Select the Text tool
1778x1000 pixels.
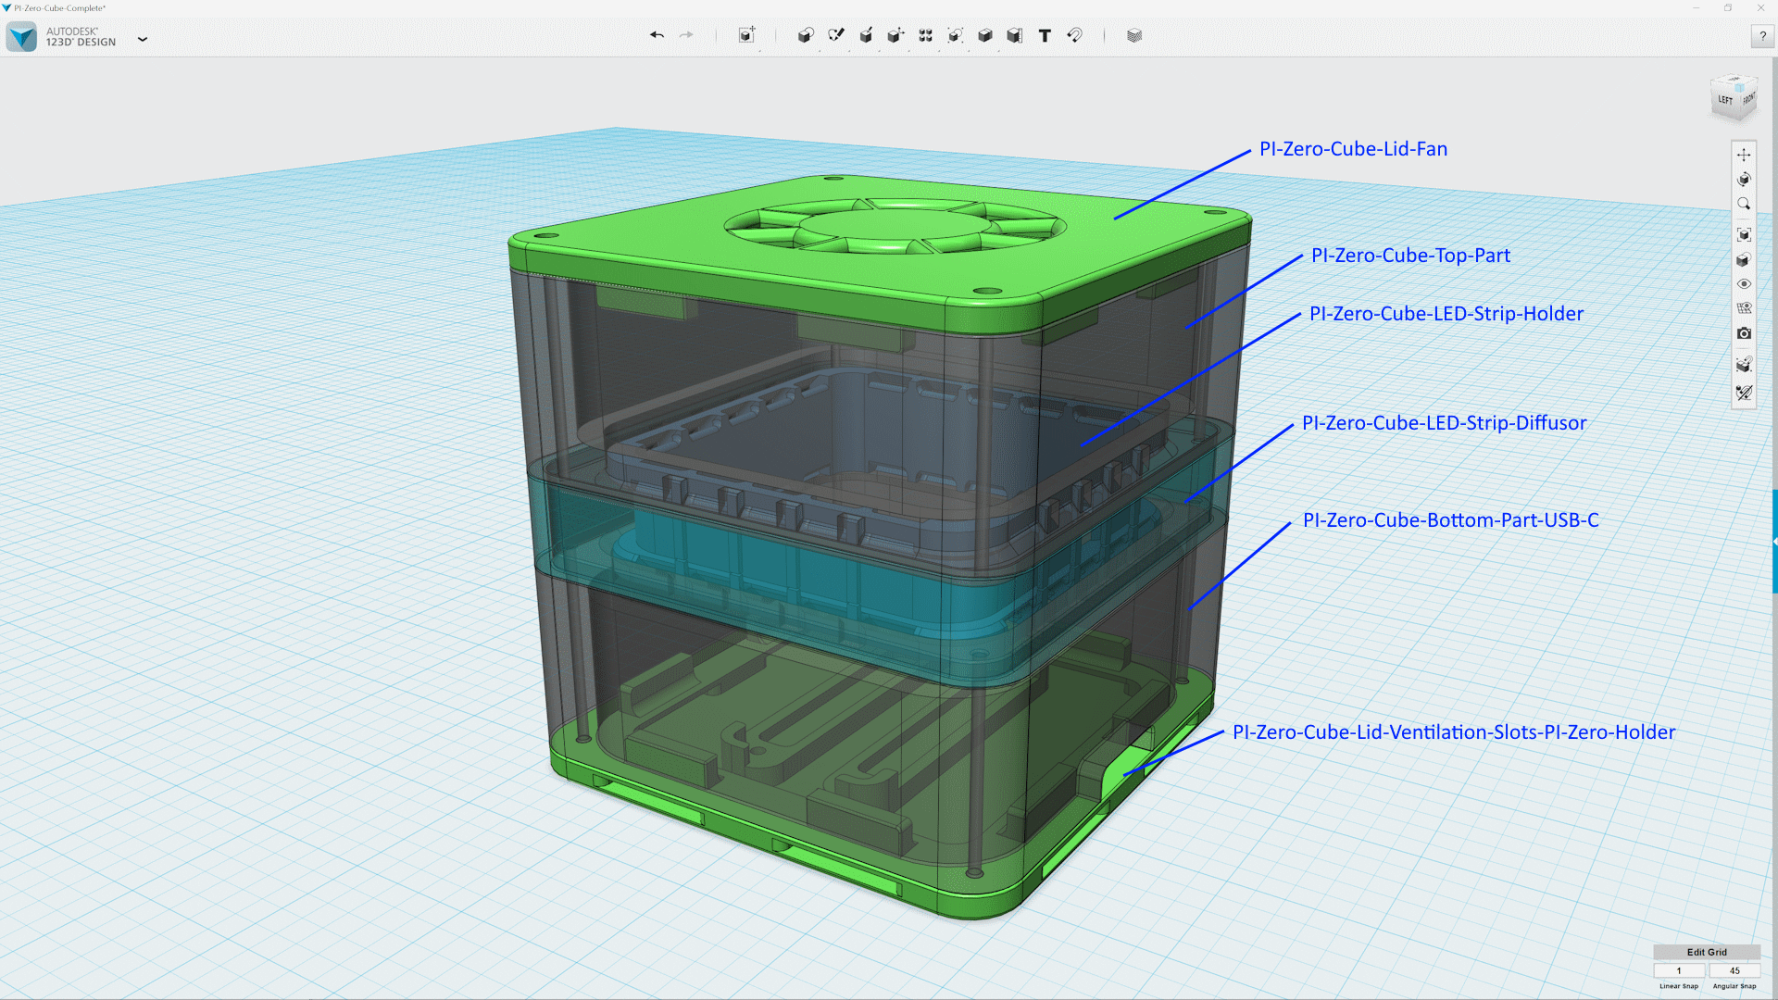[x=1045, y=35]
